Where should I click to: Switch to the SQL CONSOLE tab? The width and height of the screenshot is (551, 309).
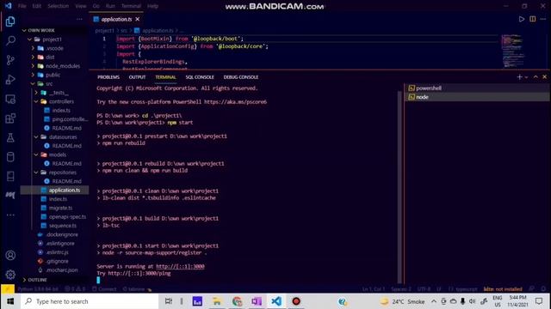coord(200,77)
